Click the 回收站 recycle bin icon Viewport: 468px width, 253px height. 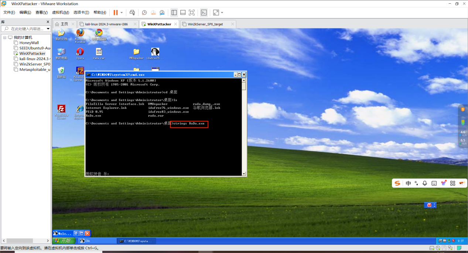click(x=61, y=72)
